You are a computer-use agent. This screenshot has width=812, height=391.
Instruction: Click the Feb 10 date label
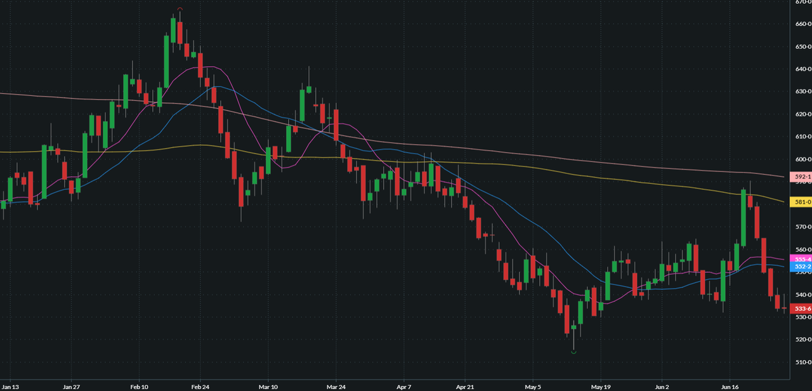click(x=139, y=387)
